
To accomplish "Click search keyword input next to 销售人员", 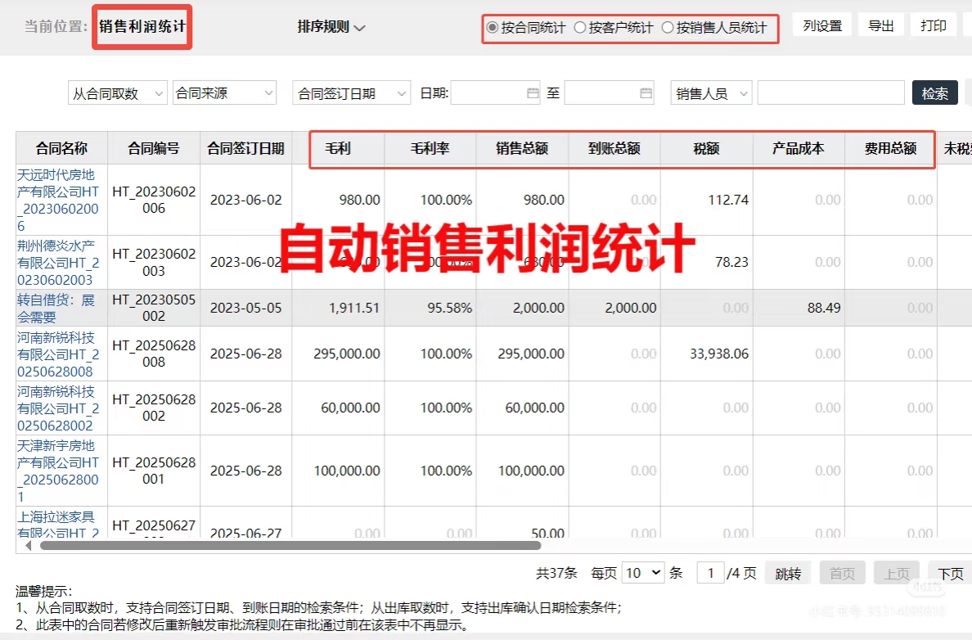I will [830, 93].
